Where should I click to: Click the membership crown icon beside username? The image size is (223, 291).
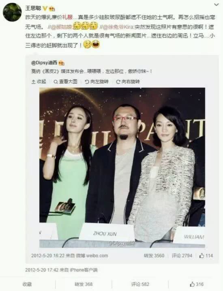[52, 9]
